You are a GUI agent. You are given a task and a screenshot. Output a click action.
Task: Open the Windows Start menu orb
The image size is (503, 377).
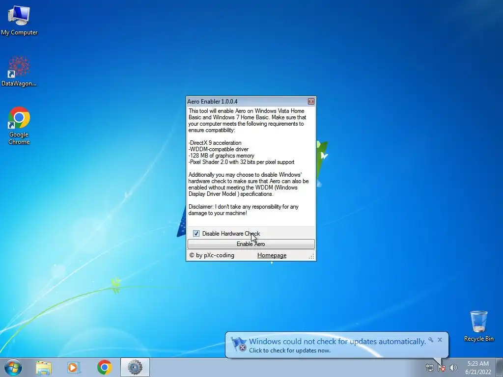pos(13,367)
